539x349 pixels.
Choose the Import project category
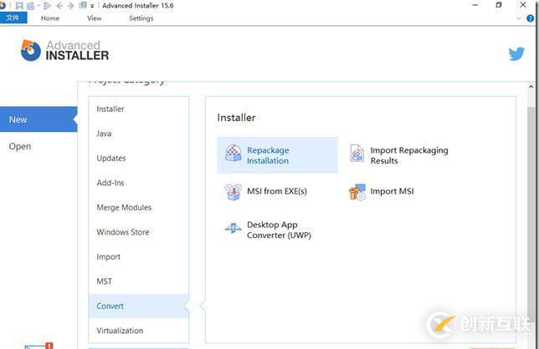(139, 257)
